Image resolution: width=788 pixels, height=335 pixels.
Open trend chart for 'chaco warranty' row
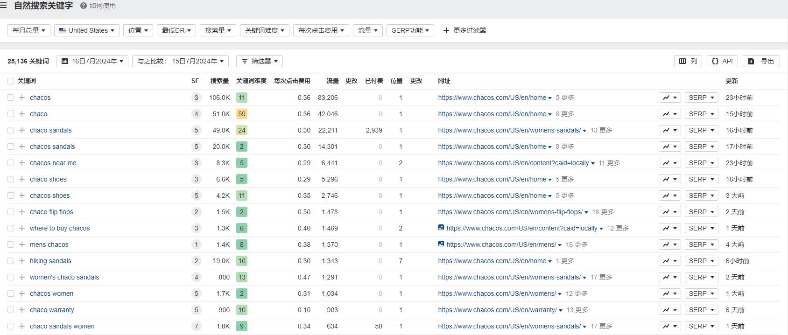(x=670, y=310)
